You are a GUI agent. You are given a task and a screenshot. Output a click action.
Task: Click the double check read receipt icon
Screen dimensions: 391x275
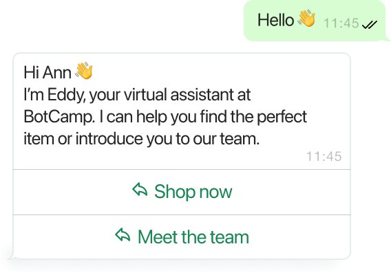pyautogui.click(x=370, y=25)
